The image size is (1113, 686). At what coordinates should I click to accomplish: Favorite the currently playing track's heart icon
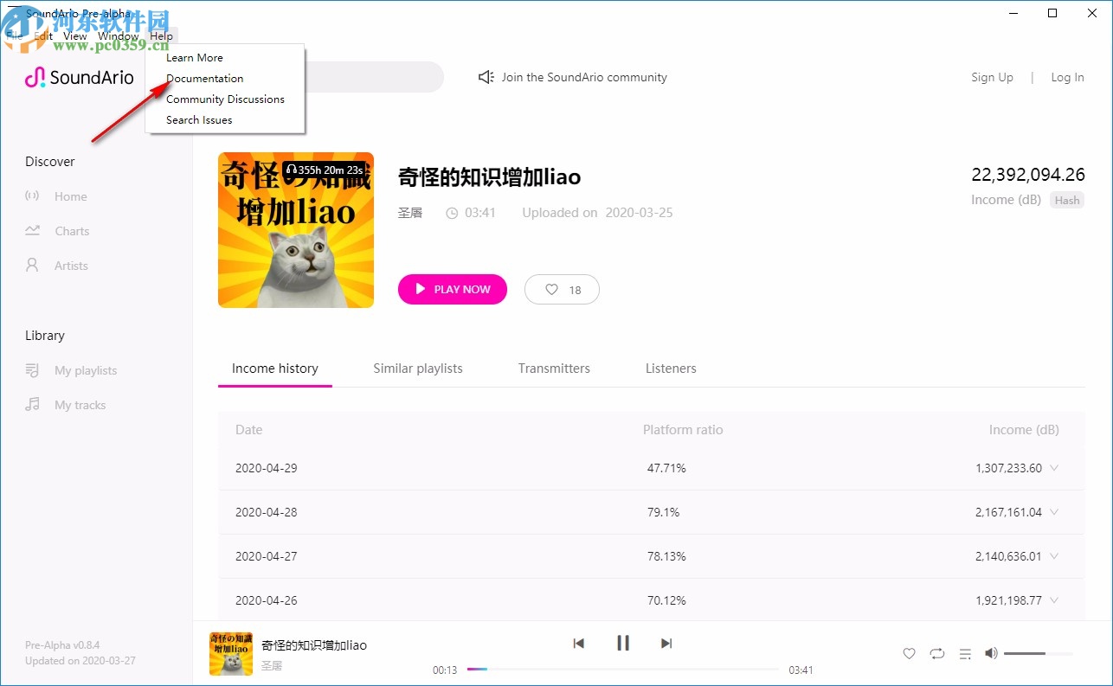coord(909,654)
